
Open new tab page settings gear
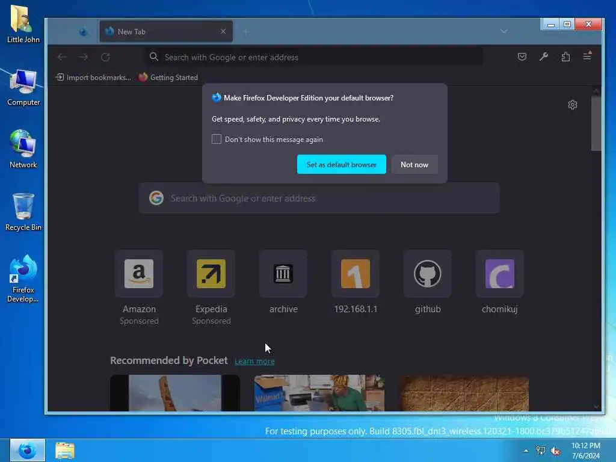point(573,105)
